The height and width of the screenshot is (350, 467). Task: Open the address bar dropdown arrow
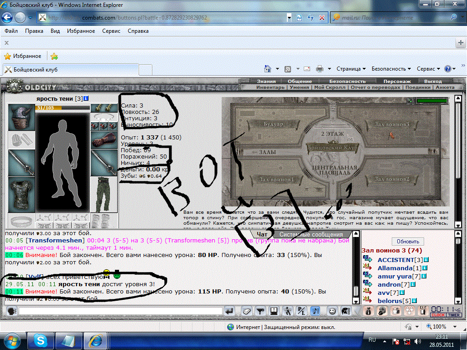pyautogui.click(x=289, y=18)
